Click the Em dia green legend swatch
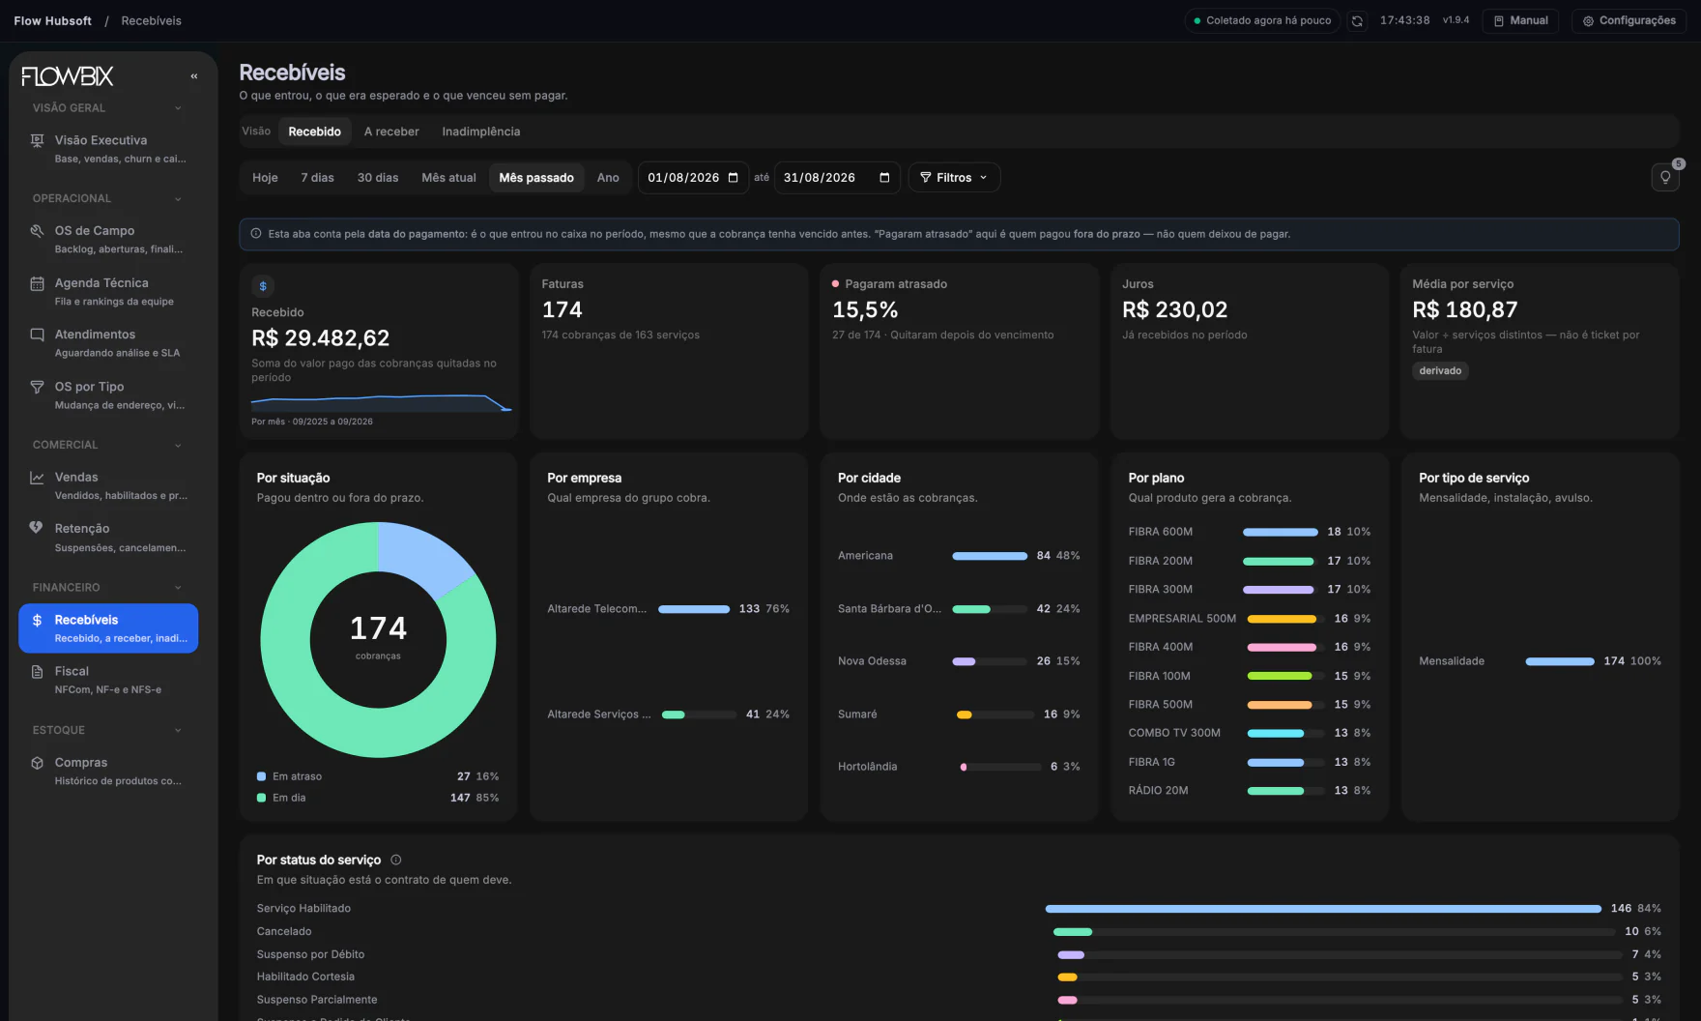The image size is (1701, 1021). pyautogui.click(x=262, y=798)
